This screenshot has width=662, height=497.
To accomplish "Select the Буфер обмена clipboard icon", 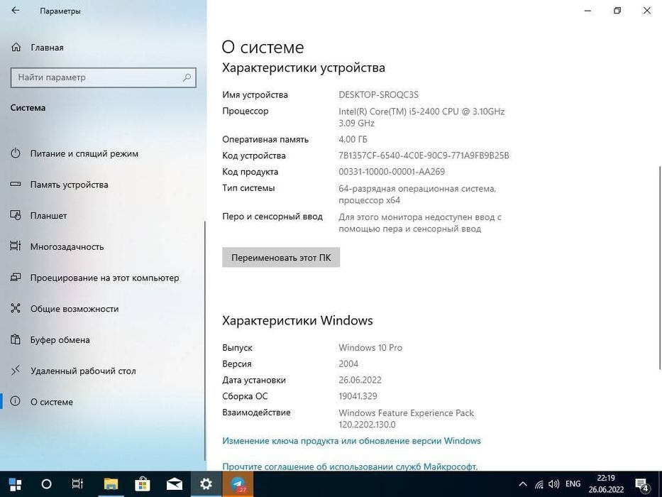I will tap(16, 340).
